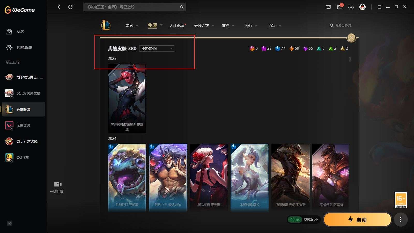Click the skins list scrollbar thumb
Image resolution: width=414 pixels, height=233 pixels.
(350, 59)
